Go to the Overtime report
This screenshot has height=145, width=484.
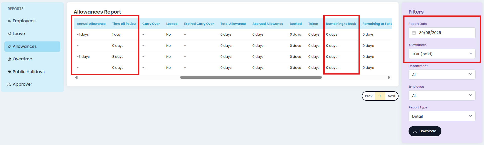[32, 59]
